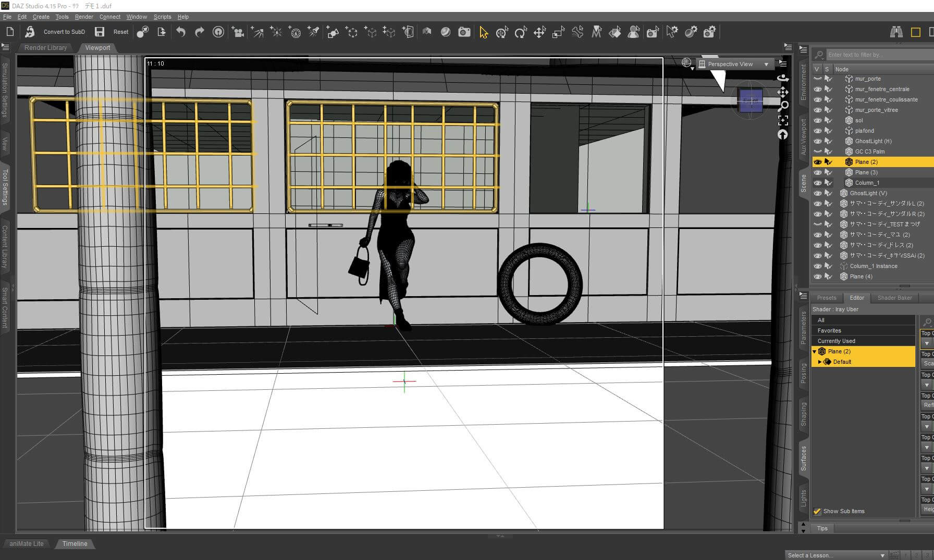Expand the Default surface item
This screenshot has height=560, width=934.
(x=820, y=362)
